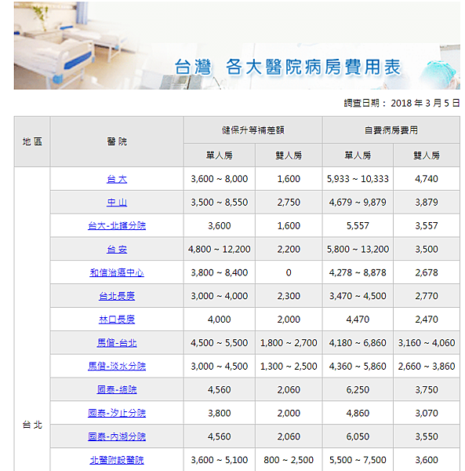The width and height of the screenshot is (465, 471).
Task: Open the 和信治癌中心 link
Action: [x=117, y=272]
